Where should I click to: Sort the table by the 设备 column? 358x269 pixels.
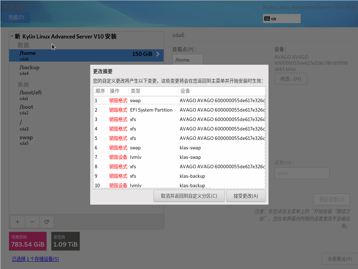[221, 91]
